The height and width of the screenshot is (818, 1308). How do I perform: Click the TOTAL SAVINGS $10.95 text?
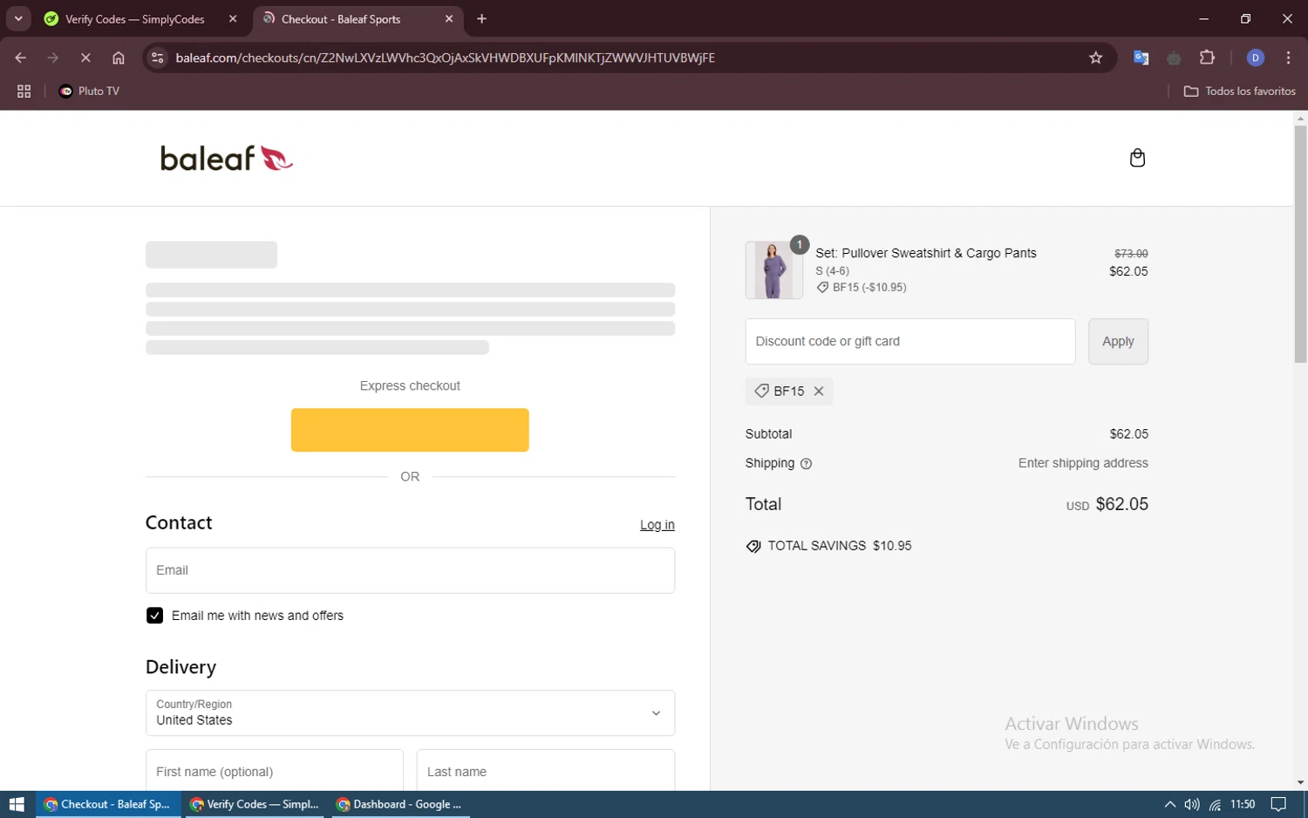[x=839, y=546]
